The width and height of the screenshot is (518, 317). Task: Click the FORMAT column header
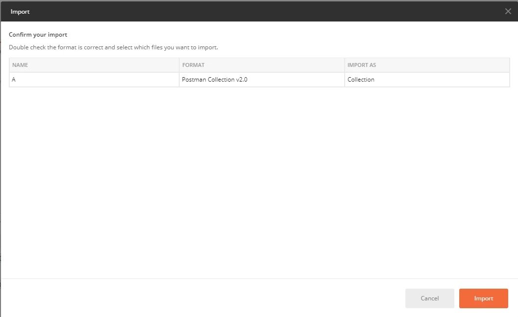pos(193,65)
